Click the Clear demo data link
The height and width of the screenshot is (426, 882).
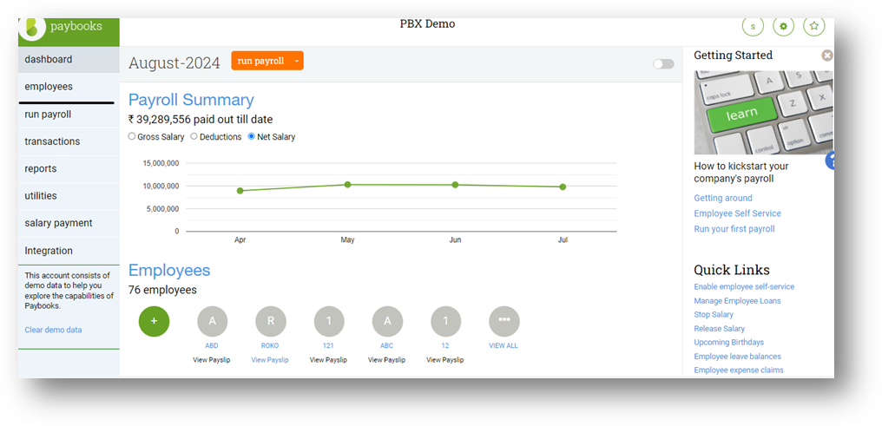[x=53, y=330]
